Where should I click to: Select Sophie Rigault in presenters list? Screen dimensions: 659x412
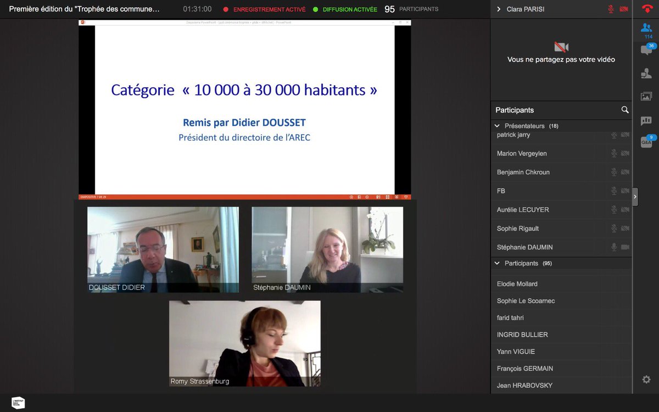coord(561,228)
